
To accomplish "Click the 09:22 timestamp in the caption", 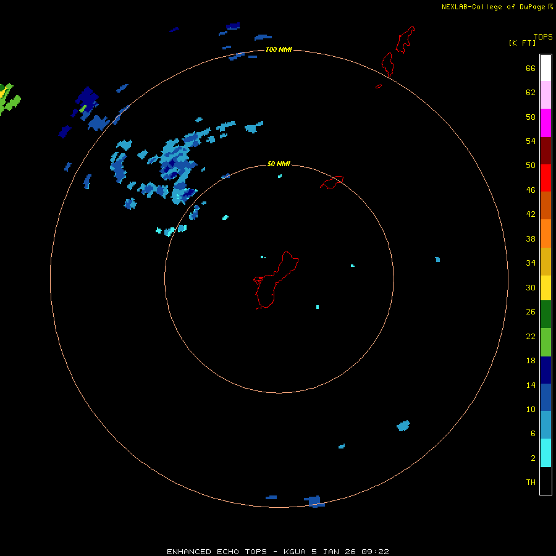I will pos(375,552).
